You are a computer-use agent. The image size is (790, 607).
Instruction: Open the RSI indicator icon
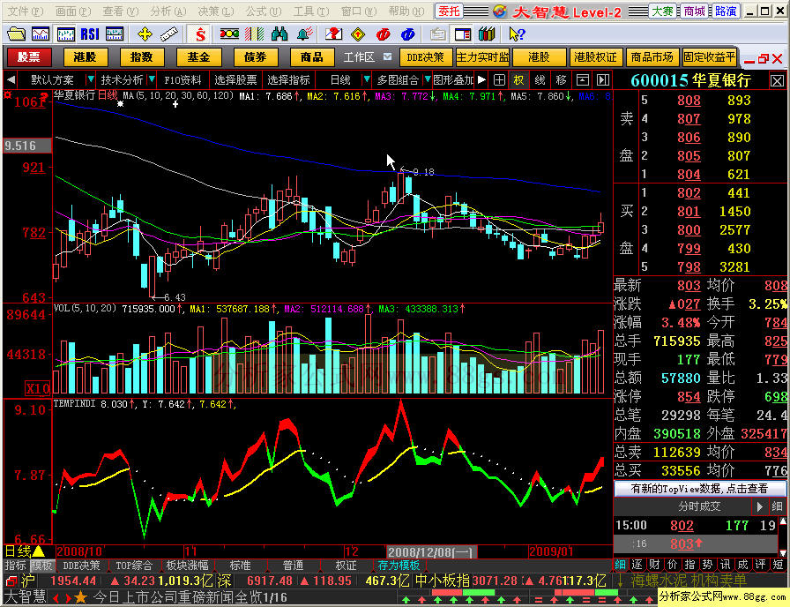point(90,34)
